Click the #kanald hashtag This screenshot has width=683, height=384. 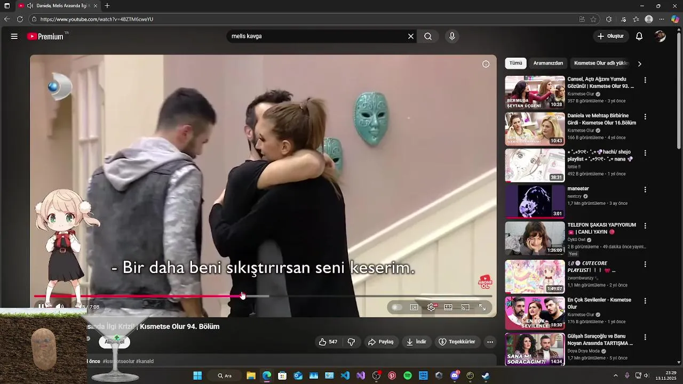(145, 361)
